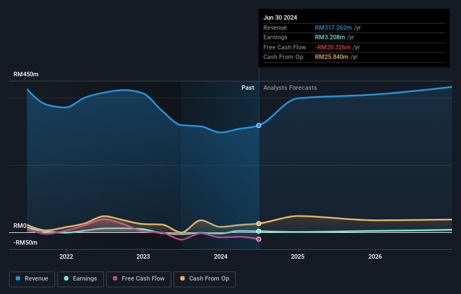Select the 2022 x-axis label
The image size is (461, 294).
66,256
